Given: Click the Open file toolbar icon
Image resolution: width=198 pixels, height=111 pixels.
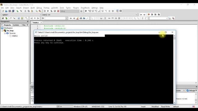Looking at the screenshot, I should coord(6,11).
